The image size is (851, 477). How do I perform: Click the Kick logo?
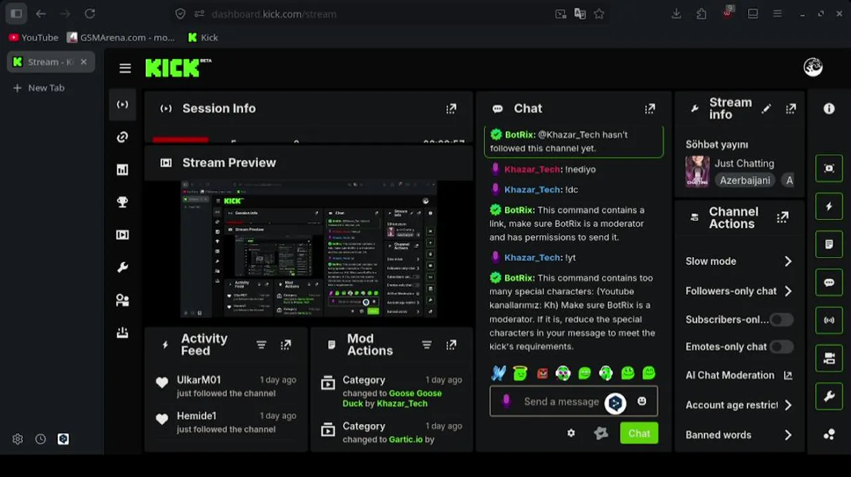[178, 68]
